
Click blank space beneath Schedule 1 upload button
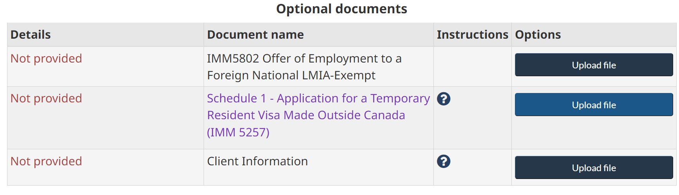pos(594,134)
